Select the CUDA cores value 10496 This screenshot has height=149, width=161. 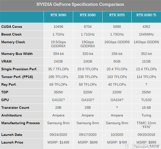click(58, 27)
